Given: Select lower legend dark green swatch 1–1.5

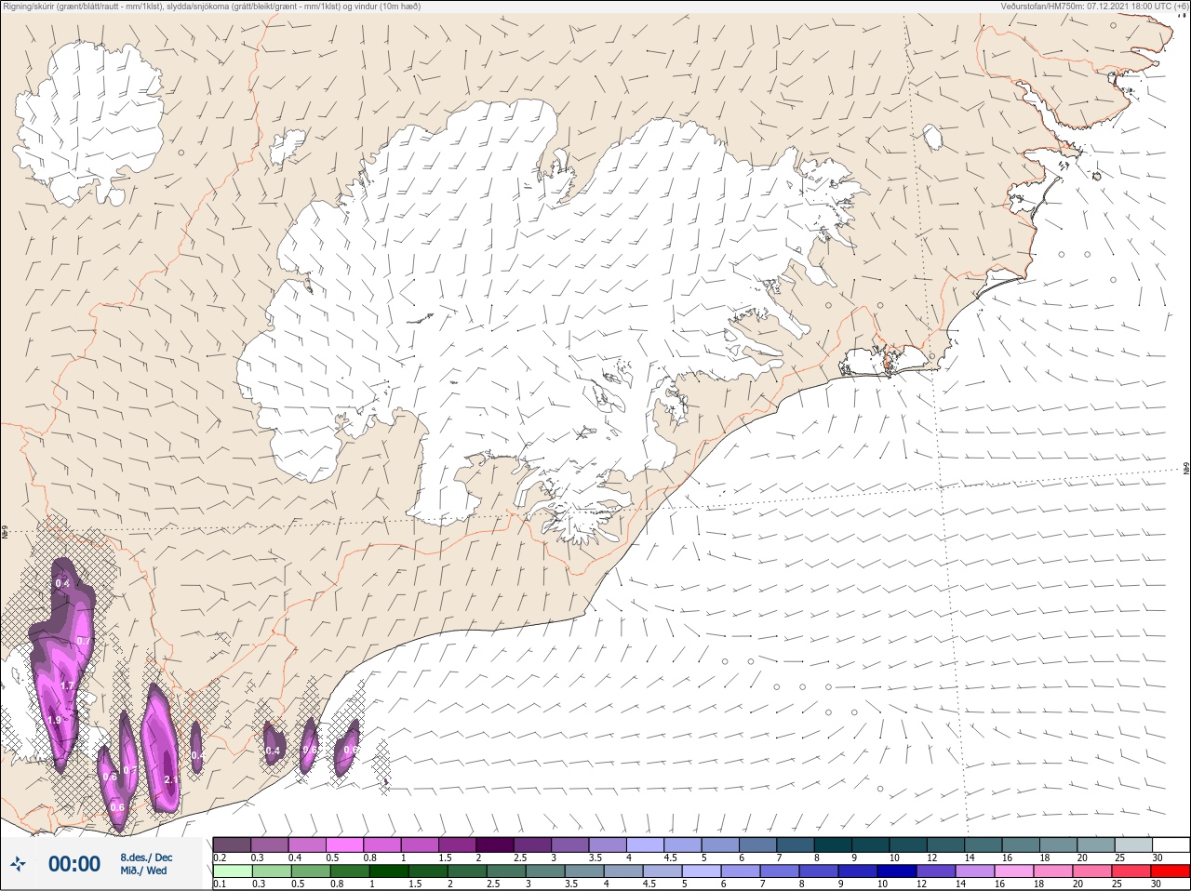Looking at the screenshot, I should (387, 871).
